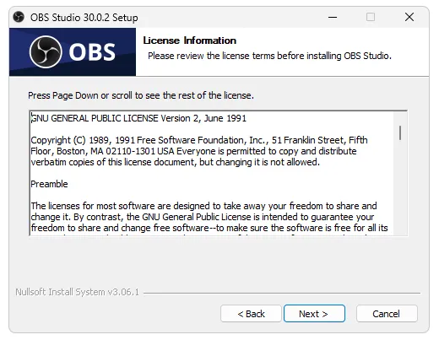Viewport: 439px width, 340px height.
Task: Click the 'Press Page Down or scroll' instruction
Action: [141, 95]
